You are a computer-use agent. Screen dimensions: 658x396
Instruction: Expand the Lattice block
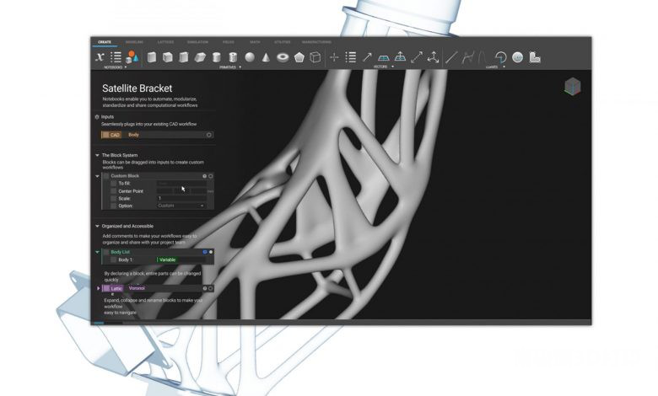point(99,288)
